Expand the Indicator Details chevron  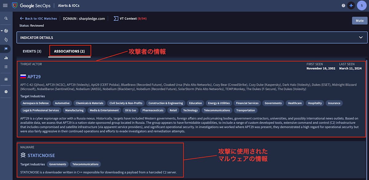pos(361,38)
